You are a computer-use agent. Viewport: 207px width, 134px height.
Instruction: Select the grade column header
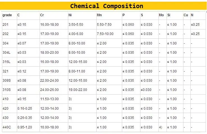pos(7,15)
